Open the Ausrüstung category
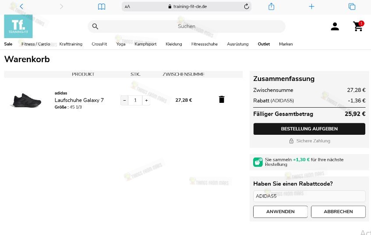 (237, 44)
